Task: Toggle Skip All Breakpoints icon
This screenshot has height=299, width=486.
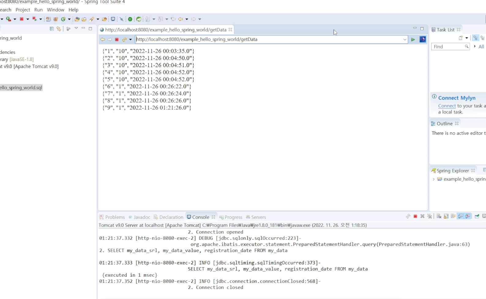Action: pyautogui.click(x=121, y=19)
